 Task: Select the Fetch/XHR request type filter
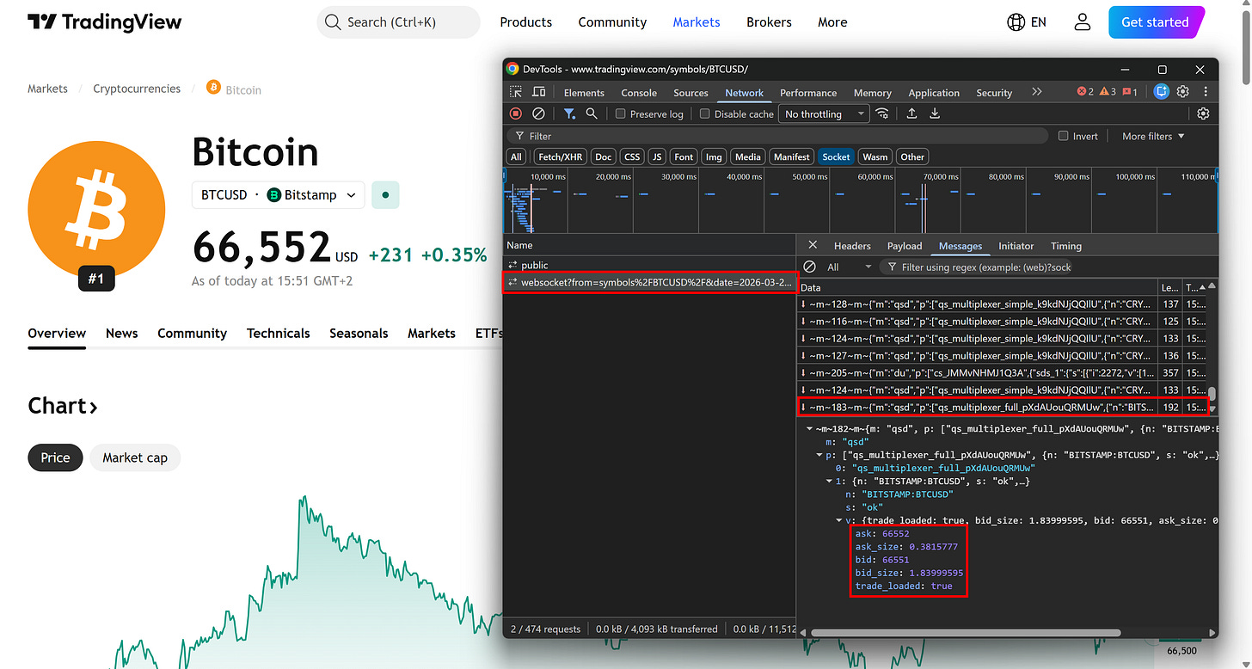[x=561, y=157]
